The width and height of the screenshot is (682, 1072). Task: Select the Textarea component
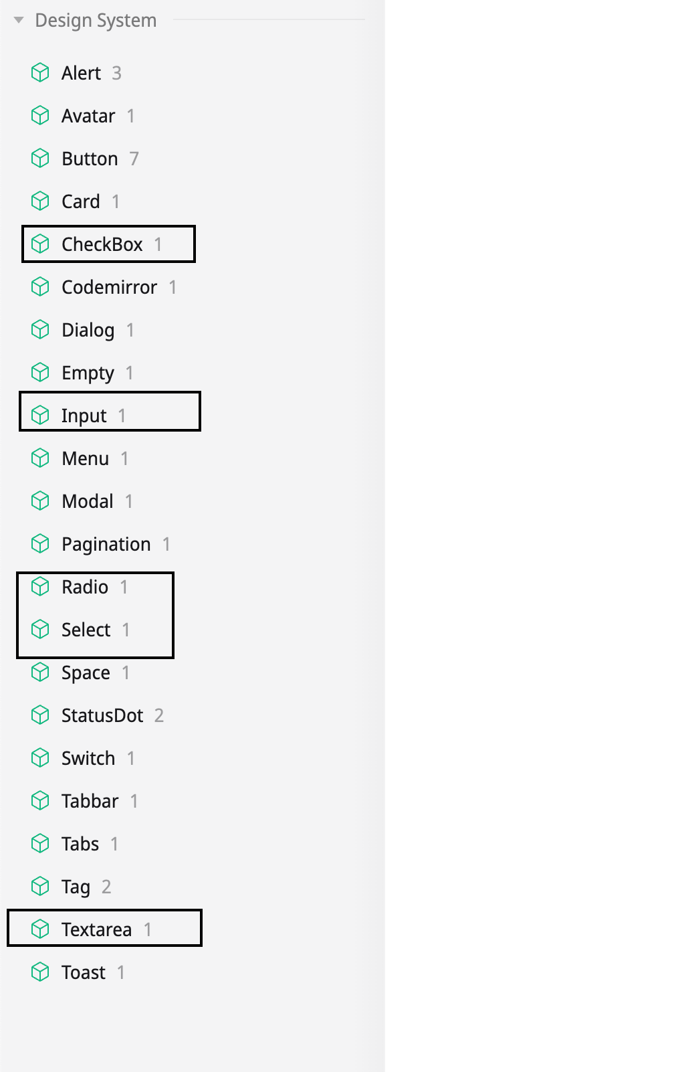(98, 929)
